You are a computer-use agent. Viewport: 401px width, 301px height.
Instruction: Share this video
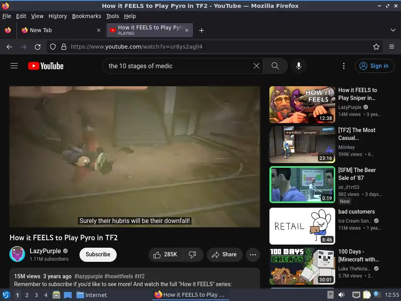[224, 255]
